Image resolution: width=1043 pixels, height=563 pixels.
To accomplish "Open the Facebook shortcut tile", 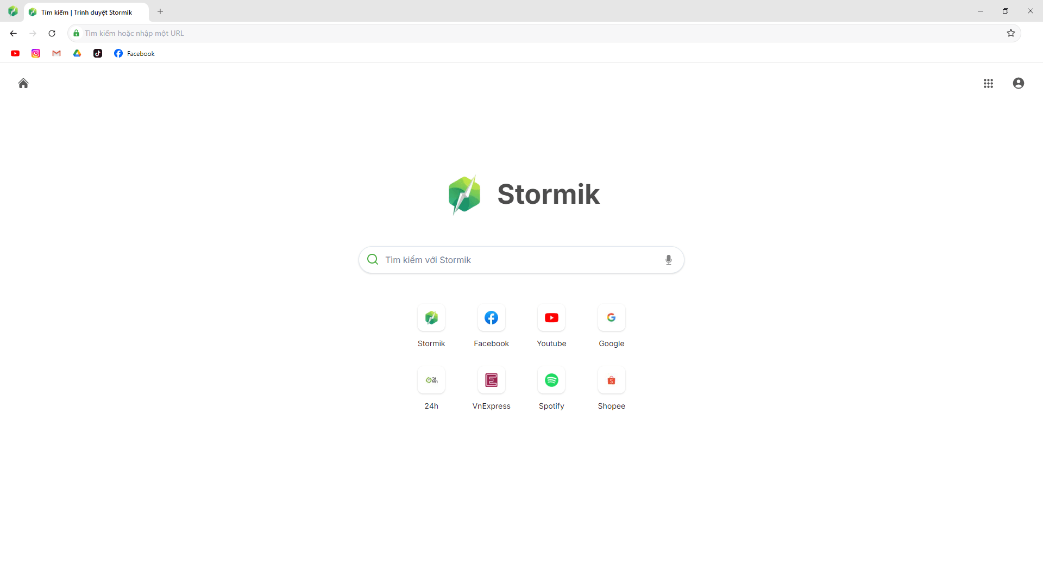I will tap(492, 318).
